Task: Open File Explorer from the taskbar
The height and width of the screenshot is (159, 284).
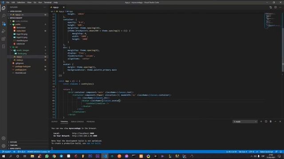Action: (x=32, y=156)
